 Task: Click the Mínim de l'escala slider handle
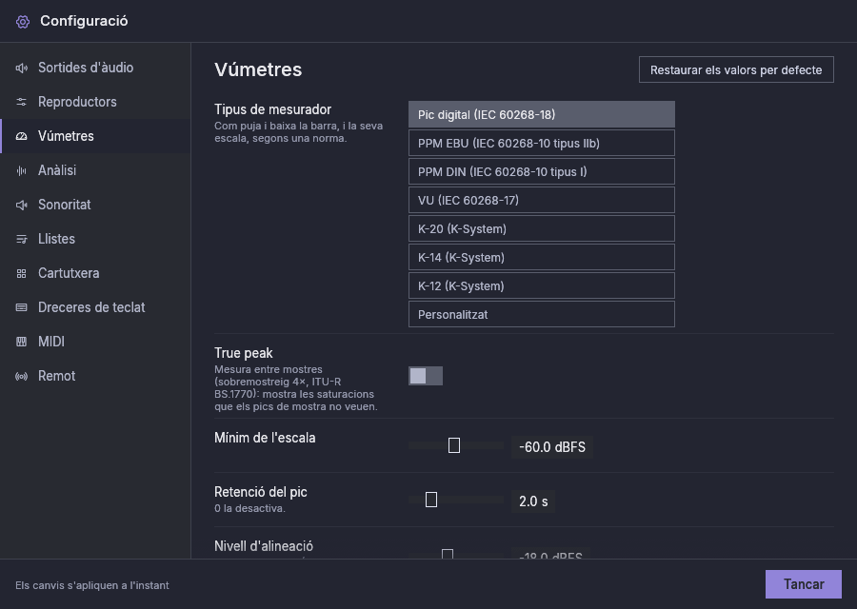tap(453, 445)
